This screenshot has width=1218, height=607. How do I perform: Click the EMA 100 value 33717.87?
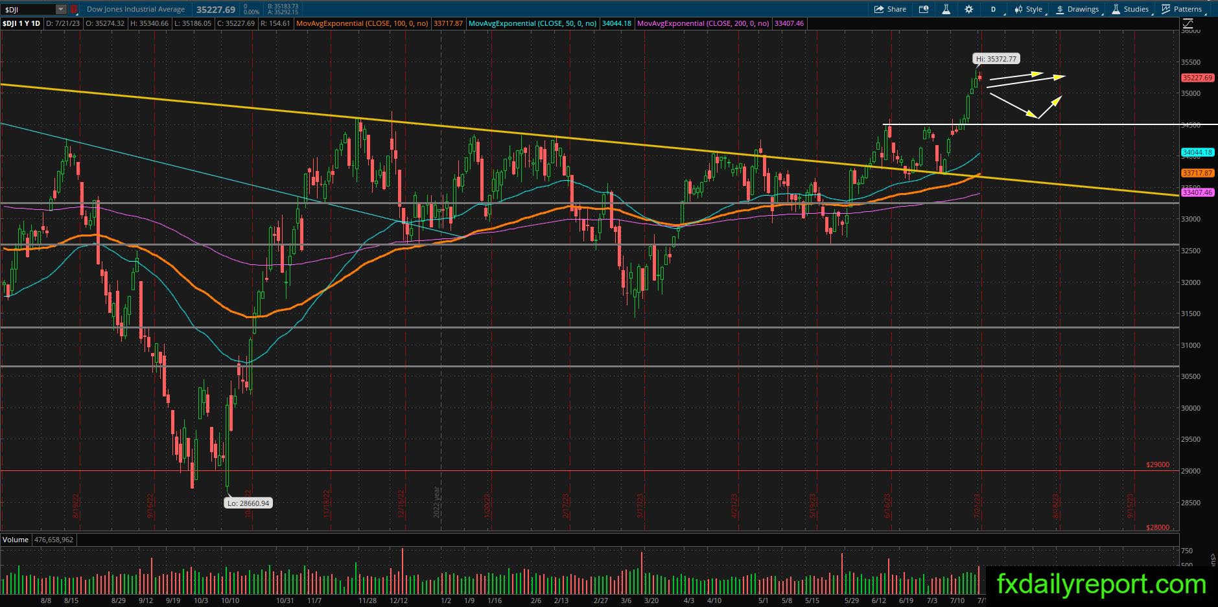[449, 23]
